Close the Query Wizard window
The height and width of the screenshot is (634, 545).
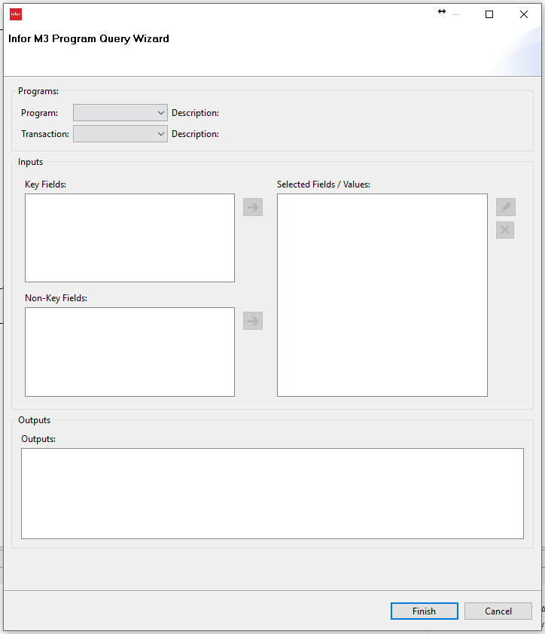(x=524, y=14)
